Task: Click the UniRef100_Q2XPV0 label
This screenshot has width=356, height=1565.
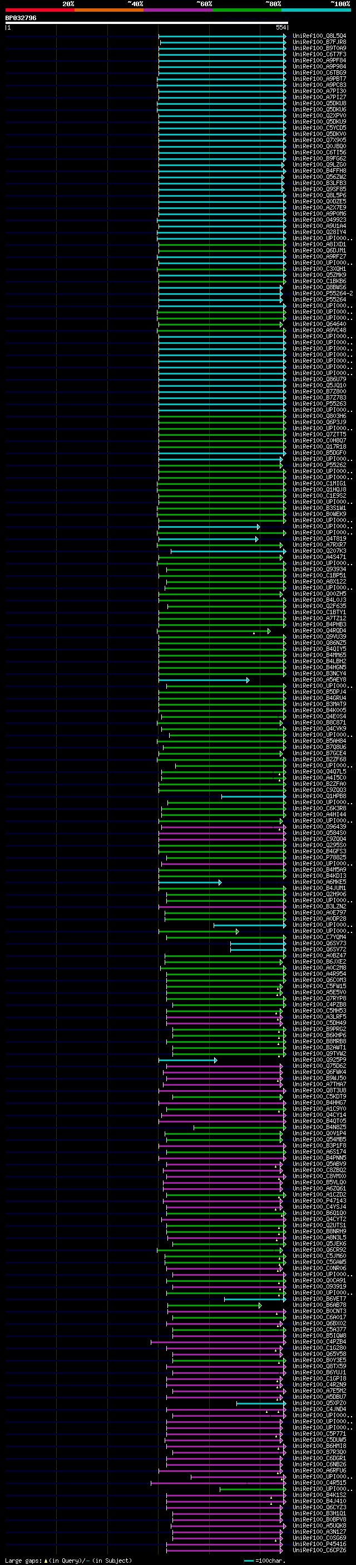Action: 320,115
